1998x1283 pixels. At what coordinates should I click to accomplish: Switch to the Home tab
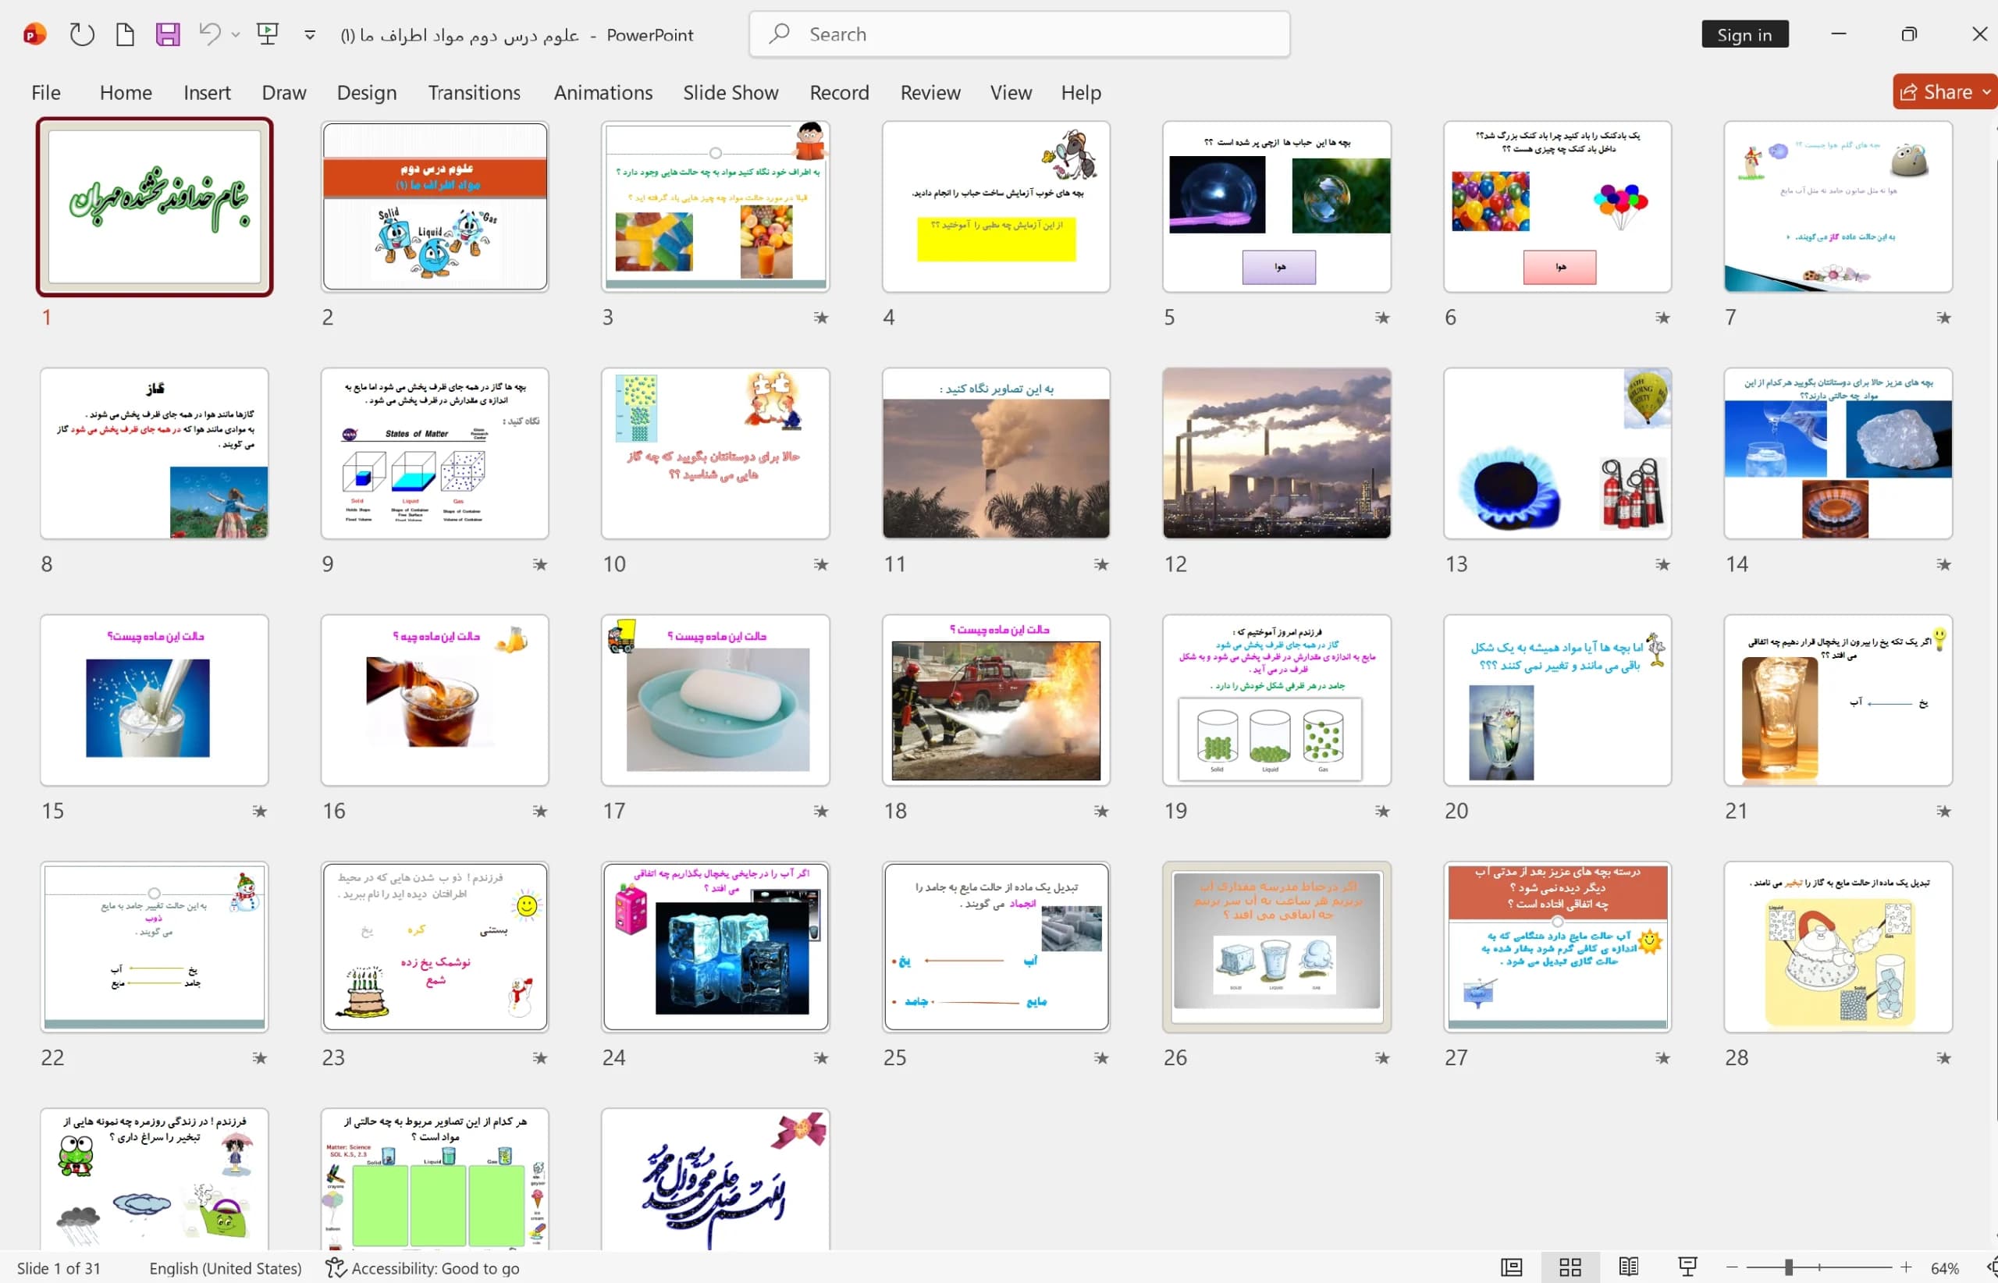[x=126, y=92]
